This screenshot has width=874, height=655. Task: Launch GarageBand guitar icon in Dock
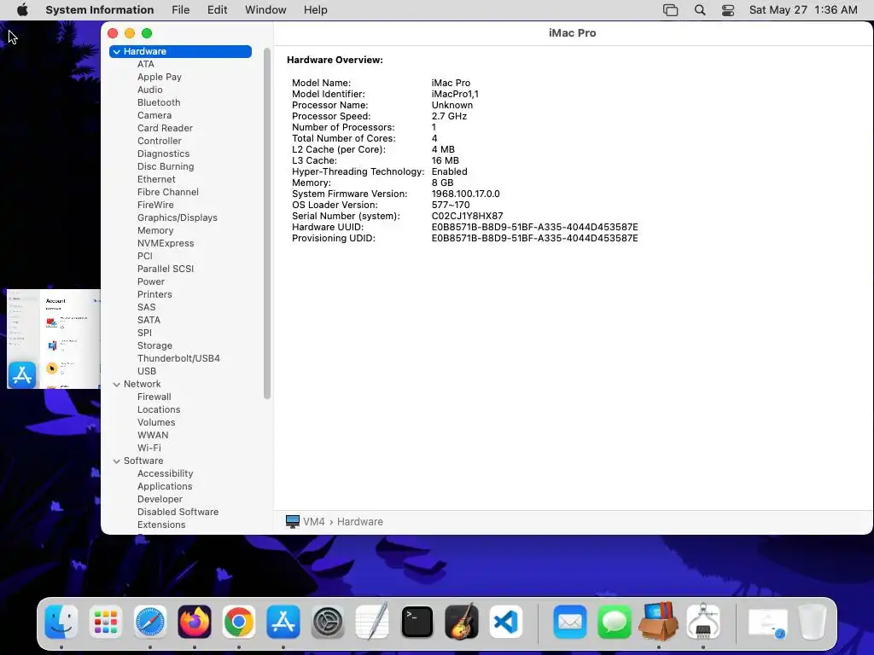coord(462,622)
